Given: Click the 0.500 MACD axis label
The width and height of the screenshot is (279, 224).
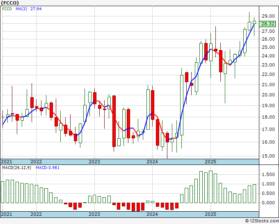Looking at the screenshot, I should click(x=268, y=193).
